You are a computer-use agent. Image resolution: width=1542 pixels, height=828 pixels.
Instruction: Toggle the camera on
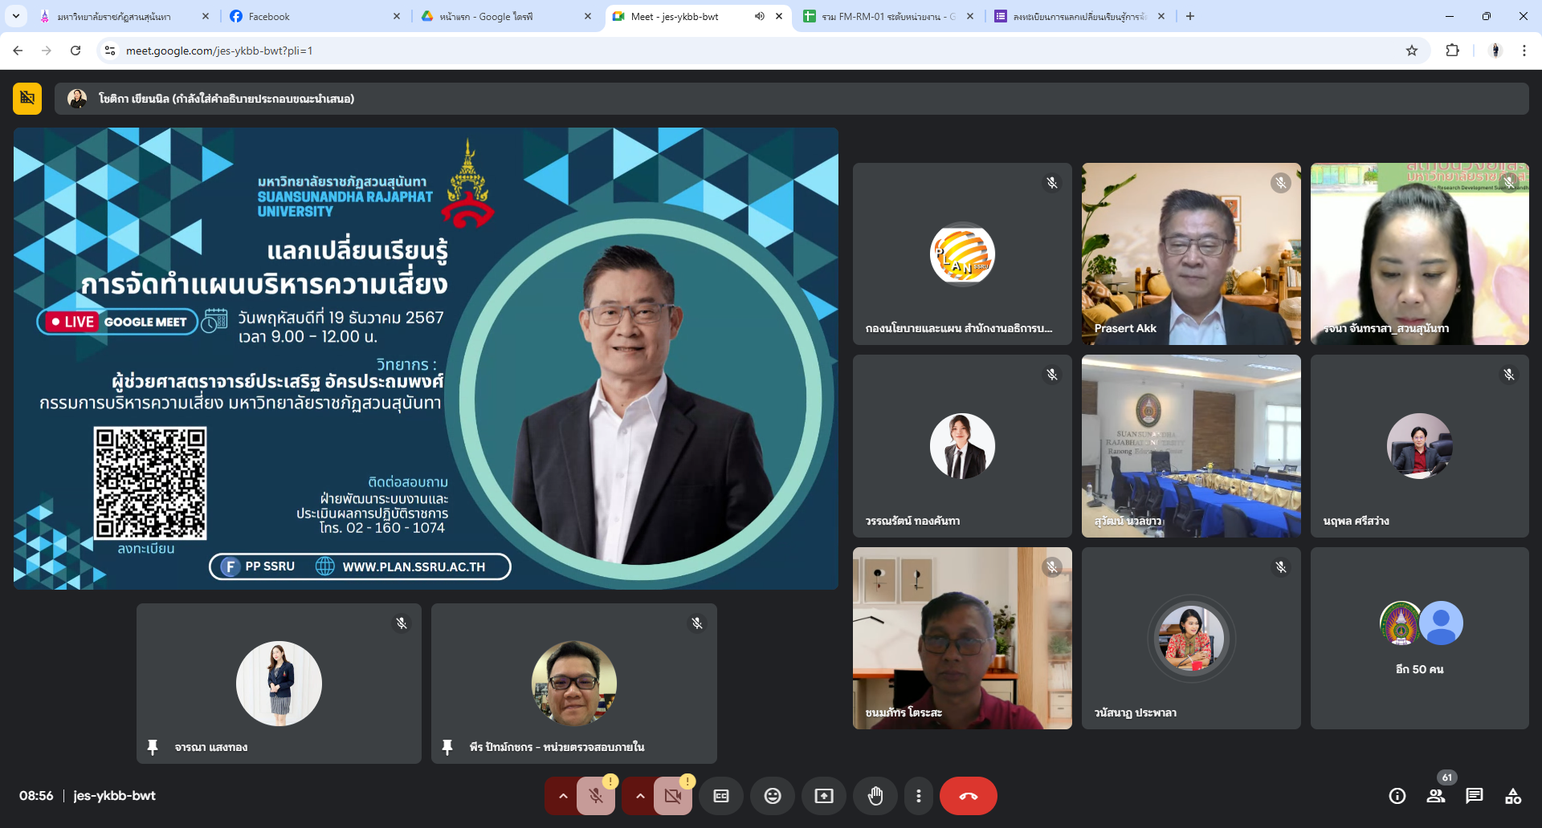click(x=672, y=796)
